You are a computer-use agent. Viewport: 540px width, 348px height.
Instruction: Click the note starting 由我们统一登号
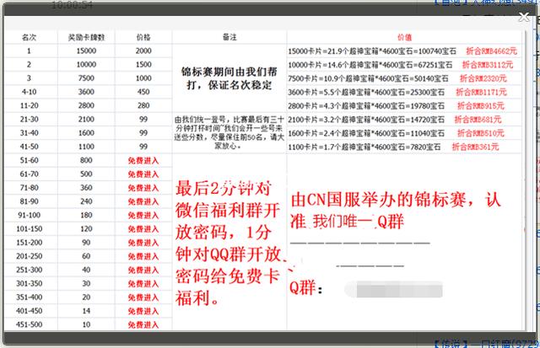(x=229, y=133)
